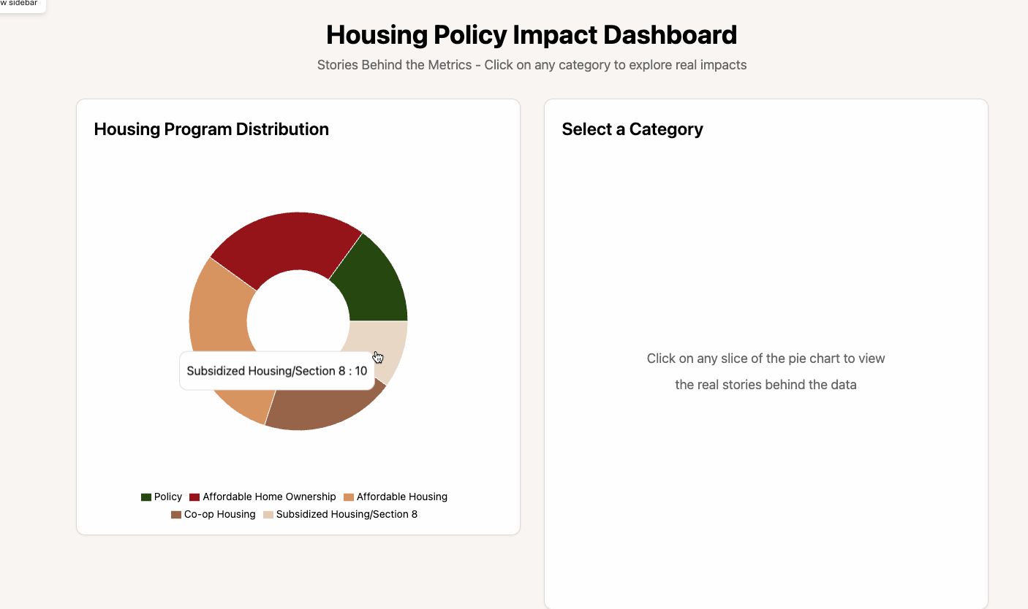Image resolution: width=1028 pixels, height=609 pixels.
Task: Click the dark green Policy pie slice
Action: (374, 286)
